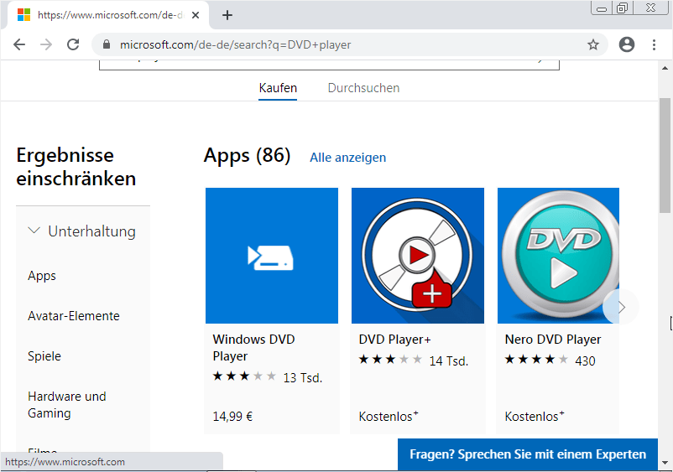Image resolution: width=673 pixels, height=472 pixels.
Task: Click the Windows DVD Player star rating
Action: point(245,376)
